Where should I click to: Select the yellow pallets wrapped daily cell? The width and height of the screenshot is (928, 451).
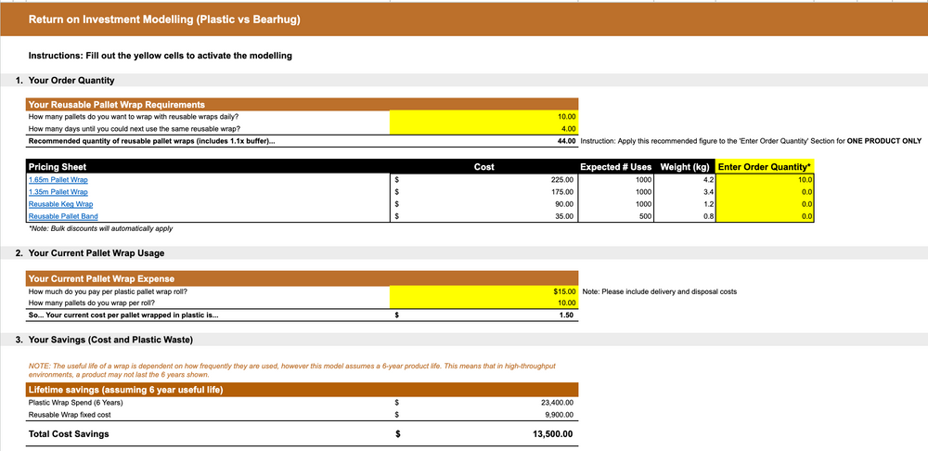pos(483,117)
